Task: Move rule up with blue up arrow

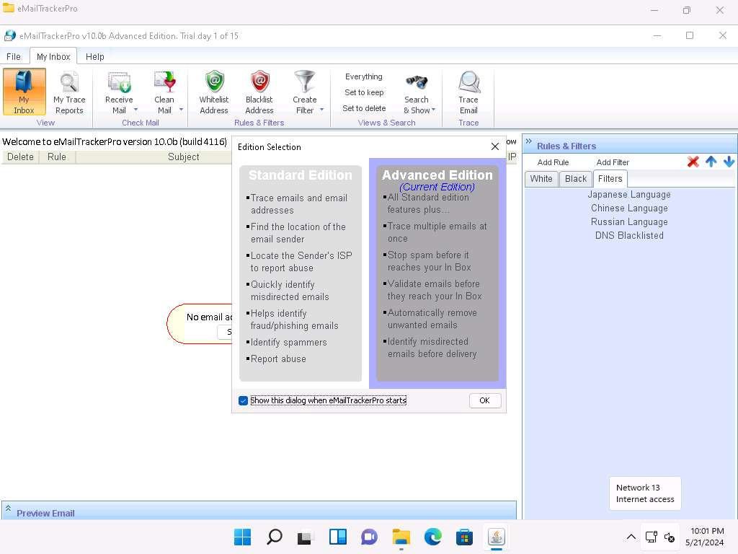Action: pyautogui.click(x=711, y=162)
